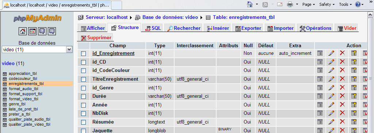Check the TitreEnregistrement row checkbox
374x133 pixels.
[x=83, y=79]
